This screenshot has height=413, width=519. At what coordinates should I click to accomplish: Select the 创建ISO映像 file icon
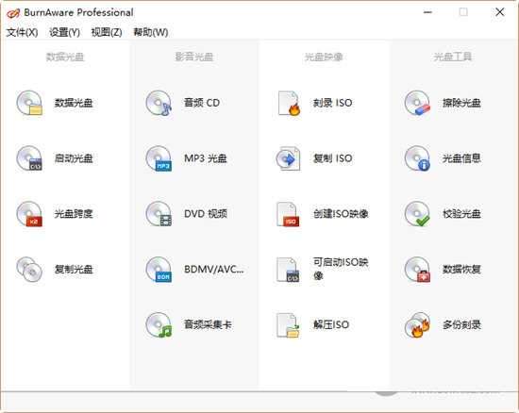tap(288, 214)
